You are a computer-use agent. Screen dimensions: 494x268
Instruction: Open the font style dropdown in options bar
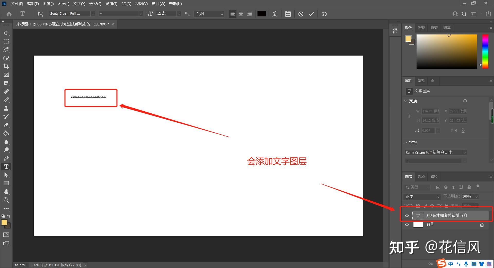click(141, 14)
